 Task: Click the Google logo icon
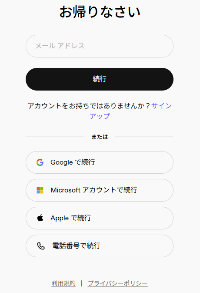click(40, 162)
